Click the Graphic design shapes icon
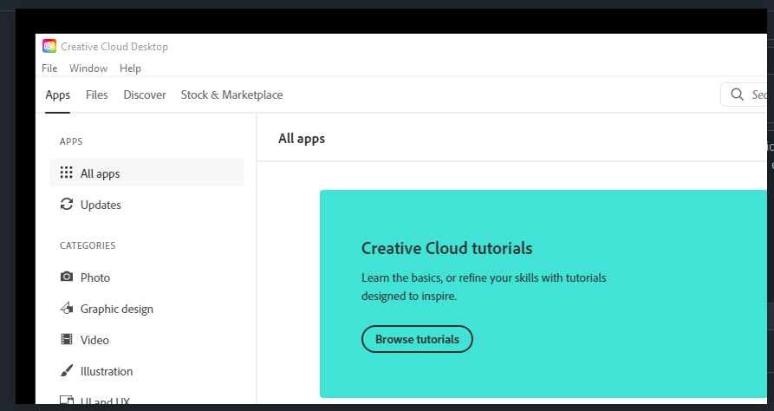The width and height of the screenshot is (774, 411). 67,308
